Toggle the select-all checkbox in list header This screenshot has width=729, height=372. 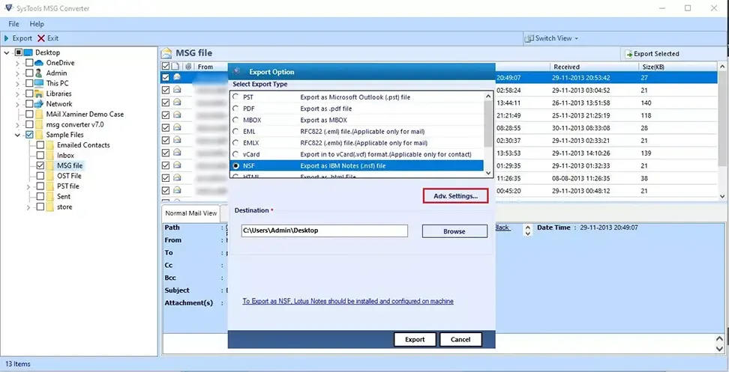pyautogui.click(x=166, y=67)
